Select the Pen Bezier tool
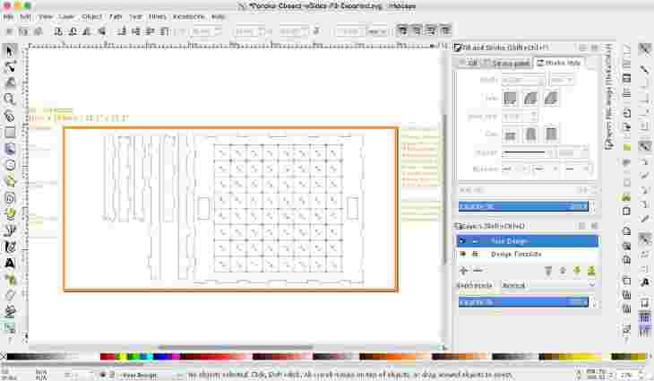The height and width of the screenshot is (381, 654). 10,230
